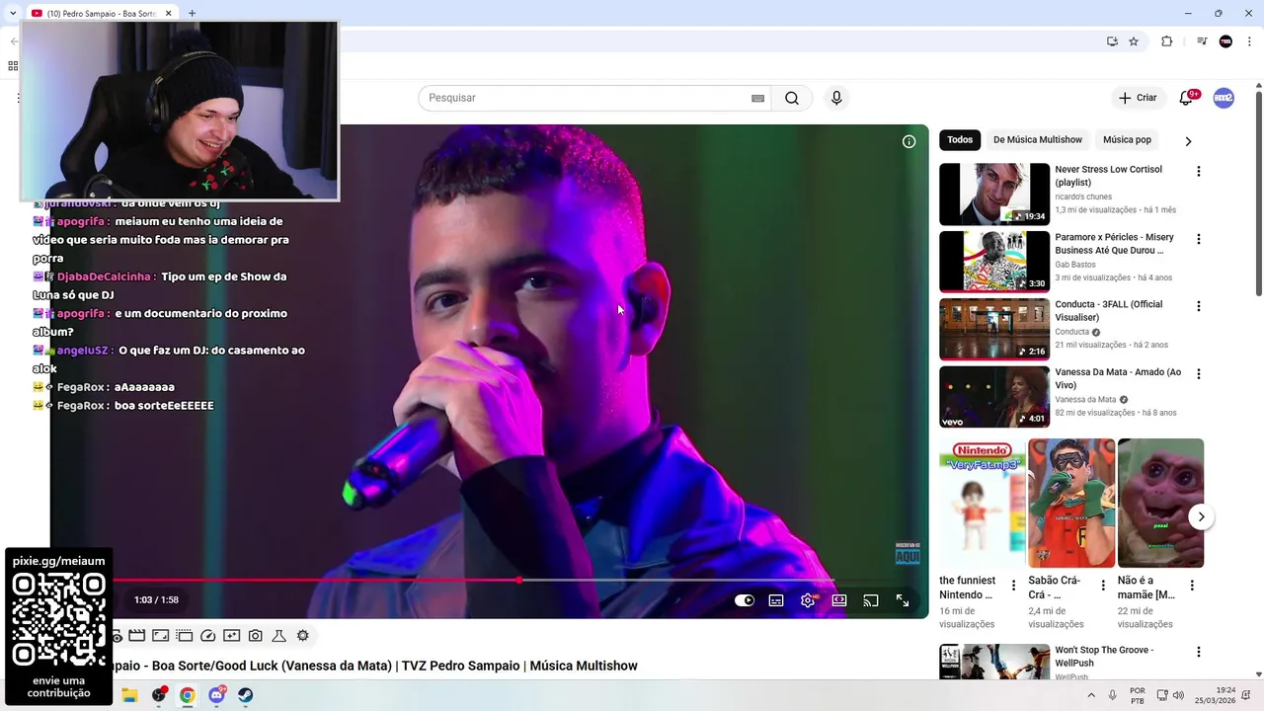
Task: Expand more filter chips with arrow
Action: point(1188,141)
